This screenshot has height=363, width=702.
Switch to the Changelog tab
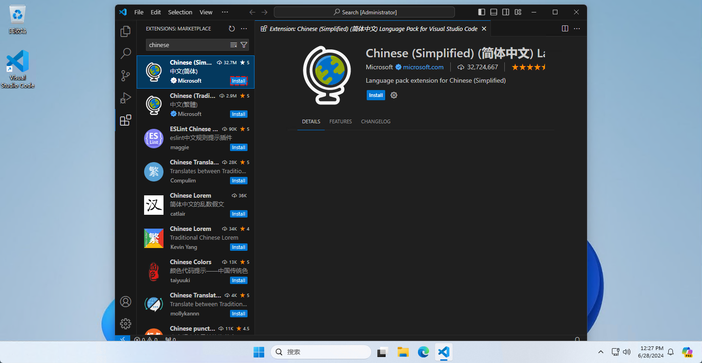375,121
